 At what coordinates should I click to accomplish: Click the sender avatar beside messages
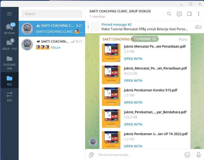[93, 142]
